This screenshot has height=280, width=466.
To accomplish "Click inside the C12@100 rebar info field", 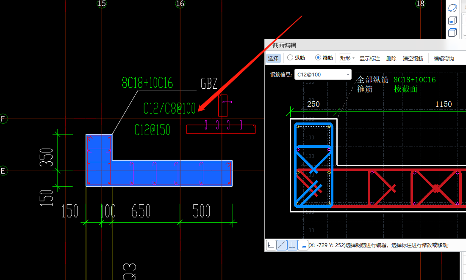I will (x=320, y=75).
